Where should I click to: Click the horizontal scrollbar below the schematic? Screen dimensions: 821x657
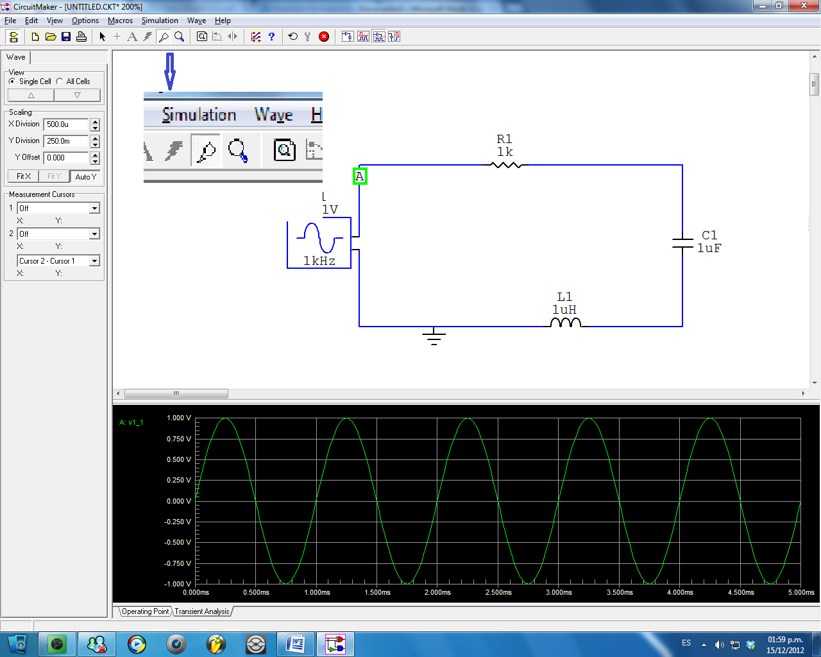176,393
